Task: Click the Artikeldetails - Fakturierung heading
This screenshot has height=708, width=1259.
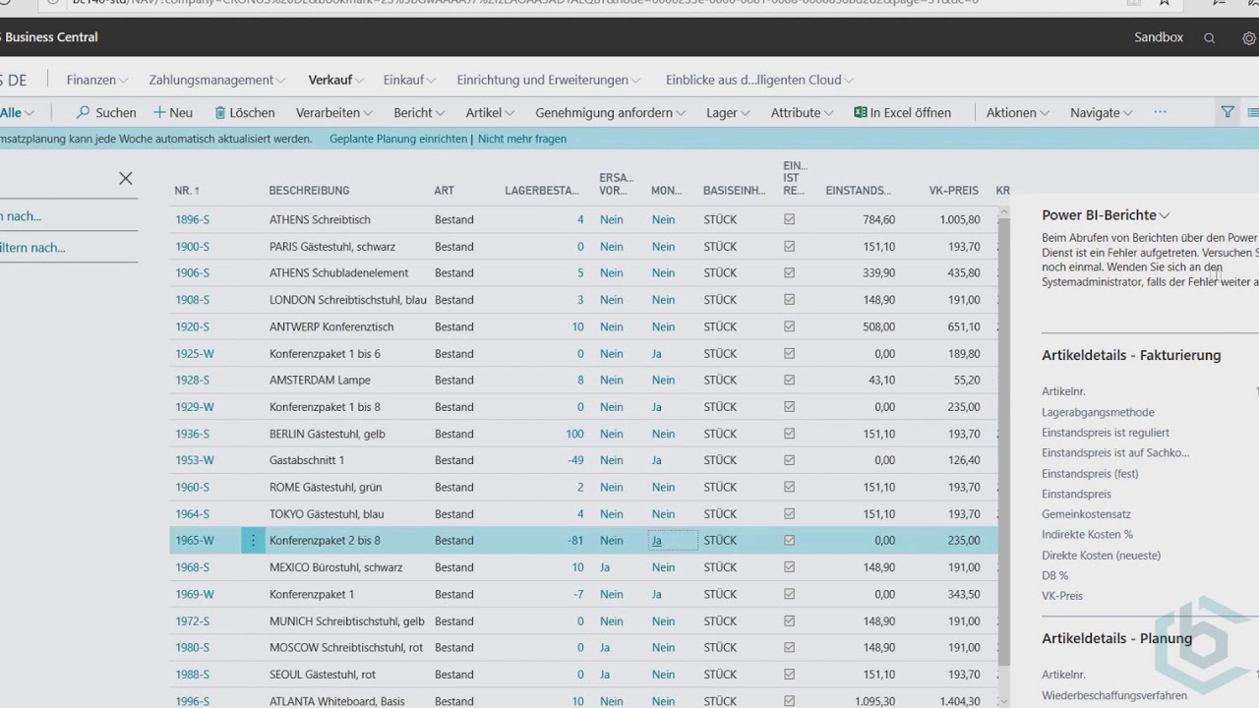Action: [1131, 355]
